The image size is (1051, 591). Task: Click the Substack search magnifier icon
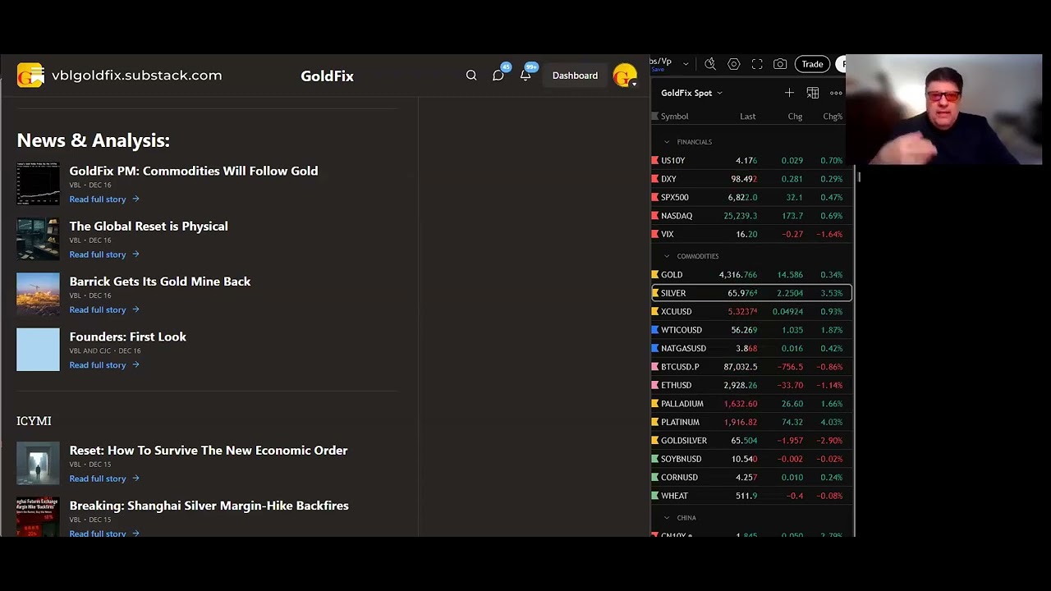click(471, 76)
